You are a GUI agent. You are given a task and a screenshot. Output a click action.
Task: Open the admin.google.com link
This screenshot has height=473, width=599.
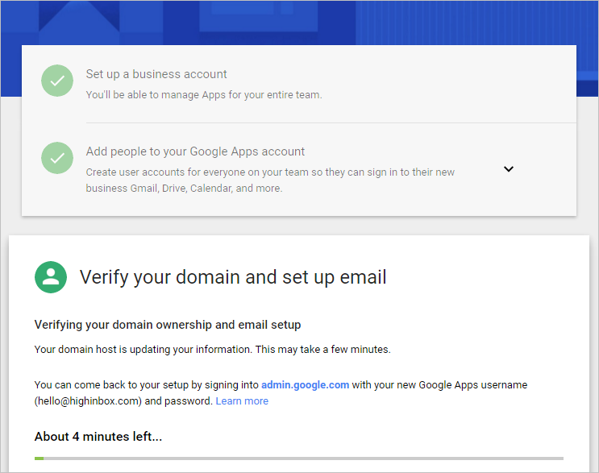pyautogui.click(x=306, y=385)
